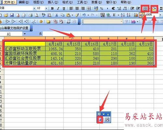Apply the Euro currency style
This screenshot has width=163, height=130.
[x=113, y=8]
